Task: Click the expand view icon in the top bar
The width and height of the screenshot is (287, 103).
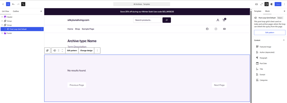Action: [x=261, y=4]
